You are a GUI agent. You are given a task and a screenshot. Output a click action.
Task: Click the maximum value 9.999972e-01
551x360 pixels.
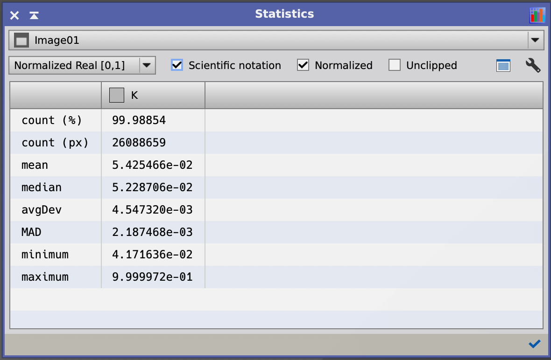pyautogui.click(x=152, y=277)
